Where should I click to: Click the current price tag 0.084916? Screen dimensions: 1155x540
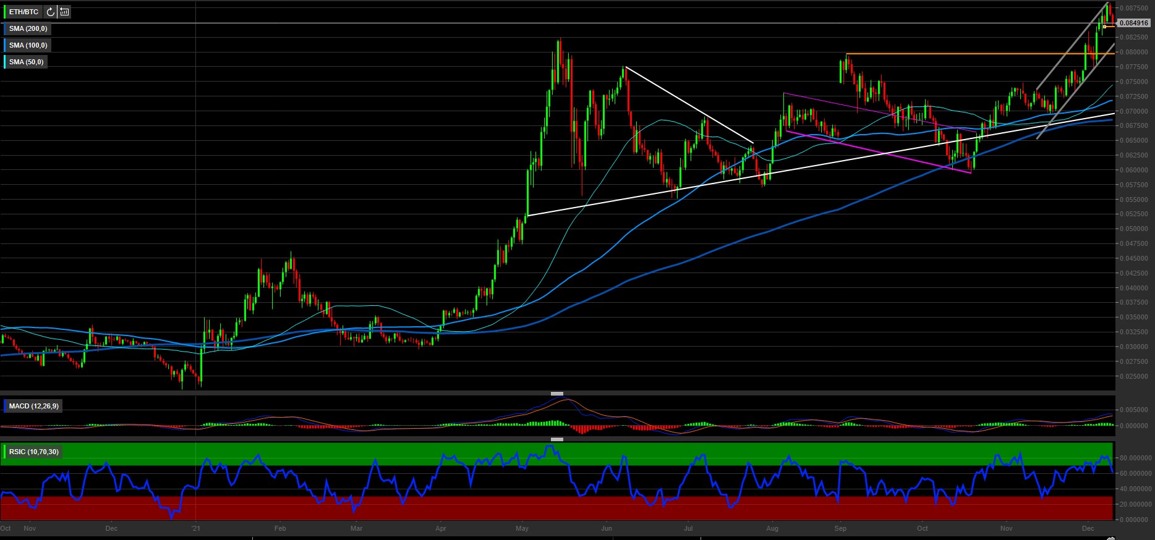tap(1134, 23)
